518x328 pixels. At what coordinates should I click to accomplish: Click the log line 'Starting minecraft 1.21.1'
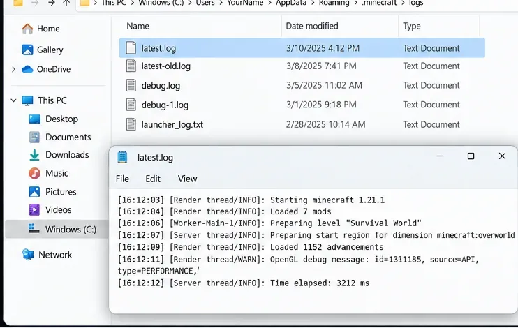[251, 200]
